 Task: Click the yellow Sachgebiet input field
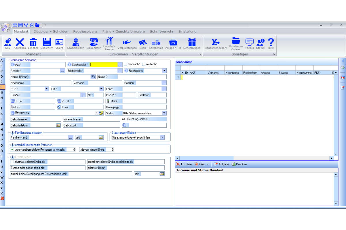coord(104,64)
